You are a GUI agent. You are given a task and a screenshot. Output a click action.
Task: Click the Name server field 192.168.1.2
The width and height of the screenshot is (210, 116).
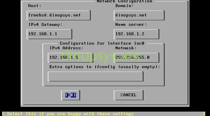pyautogui.click(x=136, y=34)
